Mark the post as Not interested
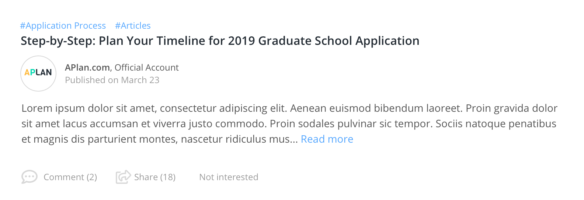 pos(229,177)
